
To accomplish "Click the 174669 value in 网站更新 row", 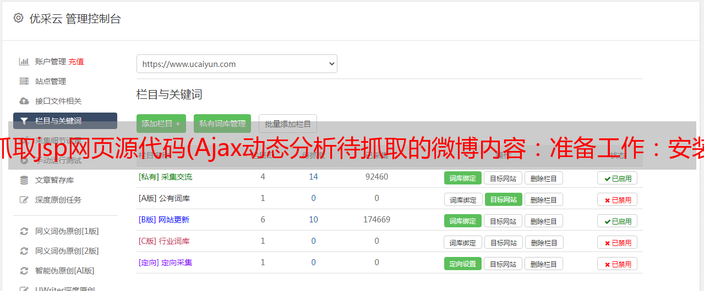I will 376,220.
